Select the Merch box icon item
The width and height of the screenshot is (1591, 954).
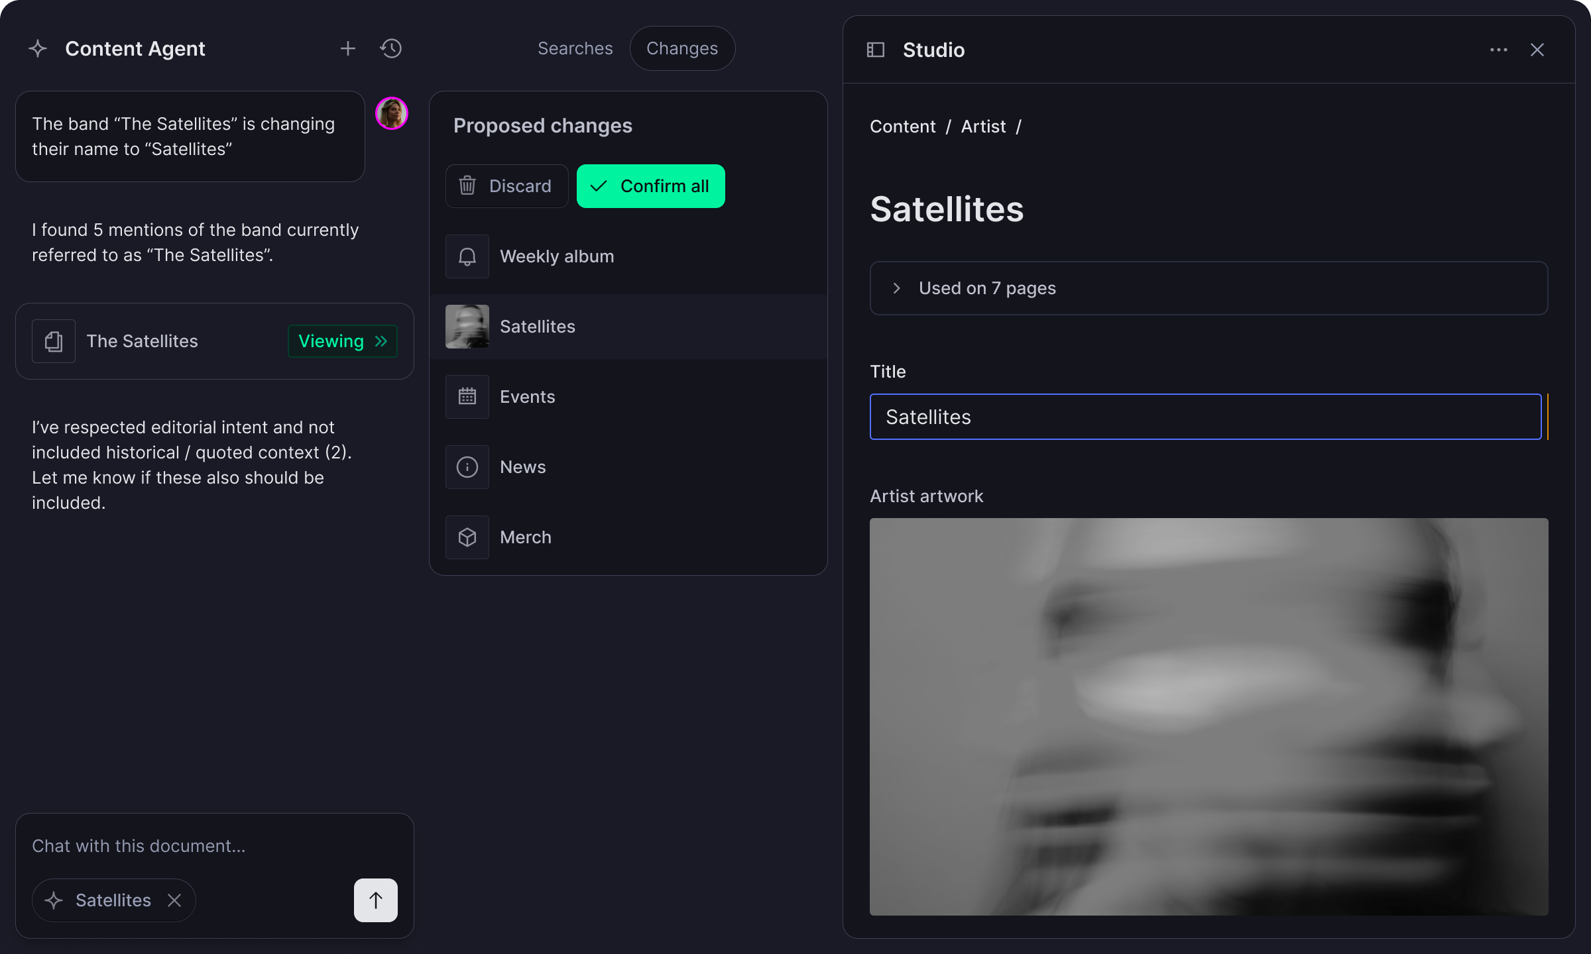[x=467, y=537]
